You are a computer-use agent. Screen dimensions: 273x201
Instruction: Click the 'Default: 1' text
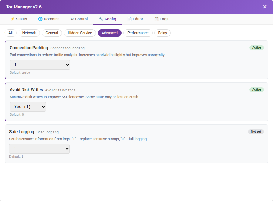[x=16, y=157]
